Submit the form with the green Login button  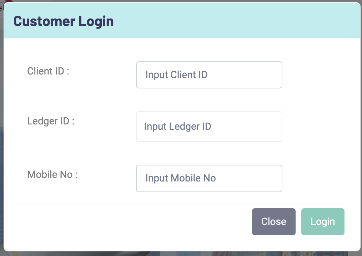[323, 222]
